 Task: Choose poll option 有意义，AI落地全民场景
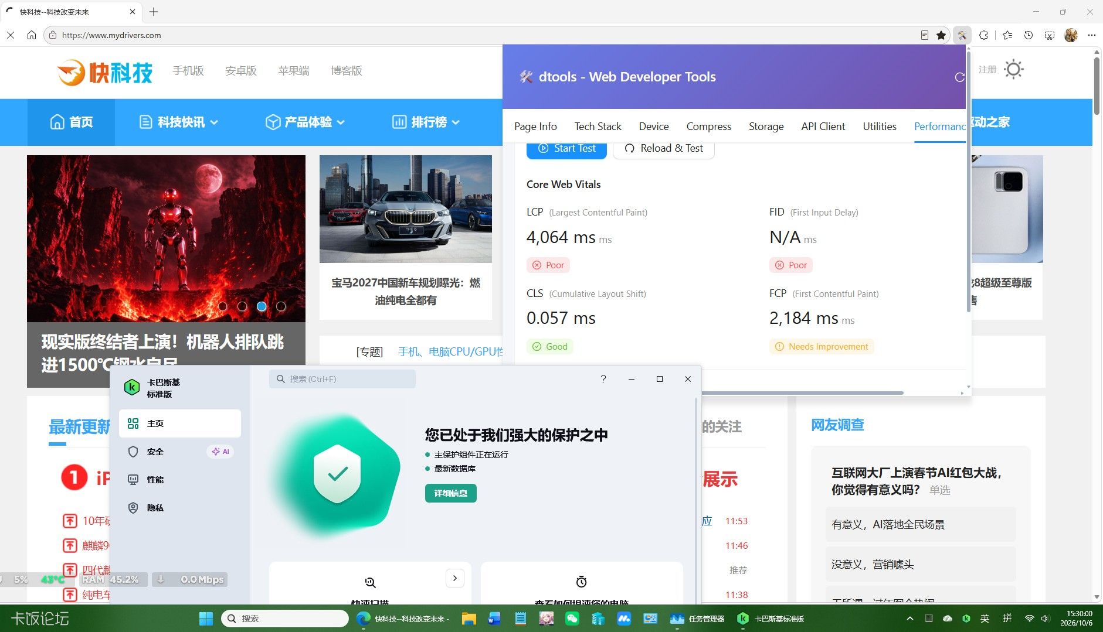[x=921, y=524]
